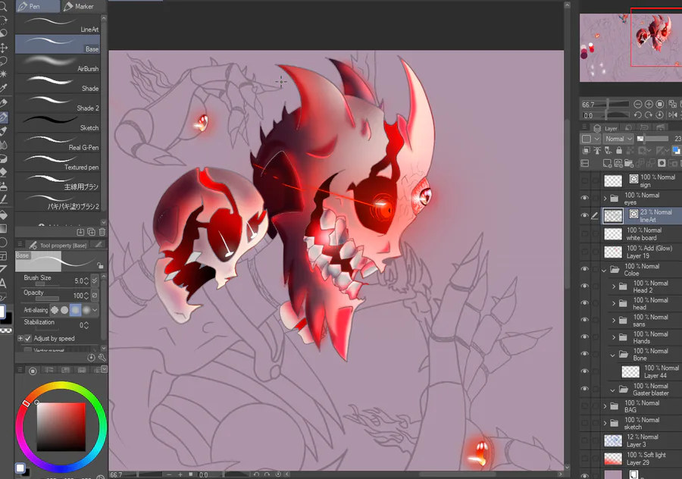This screenshot has height=479, width=682.
Task: Toggle the tool property lock icon
Action: (x=100, y=265)
